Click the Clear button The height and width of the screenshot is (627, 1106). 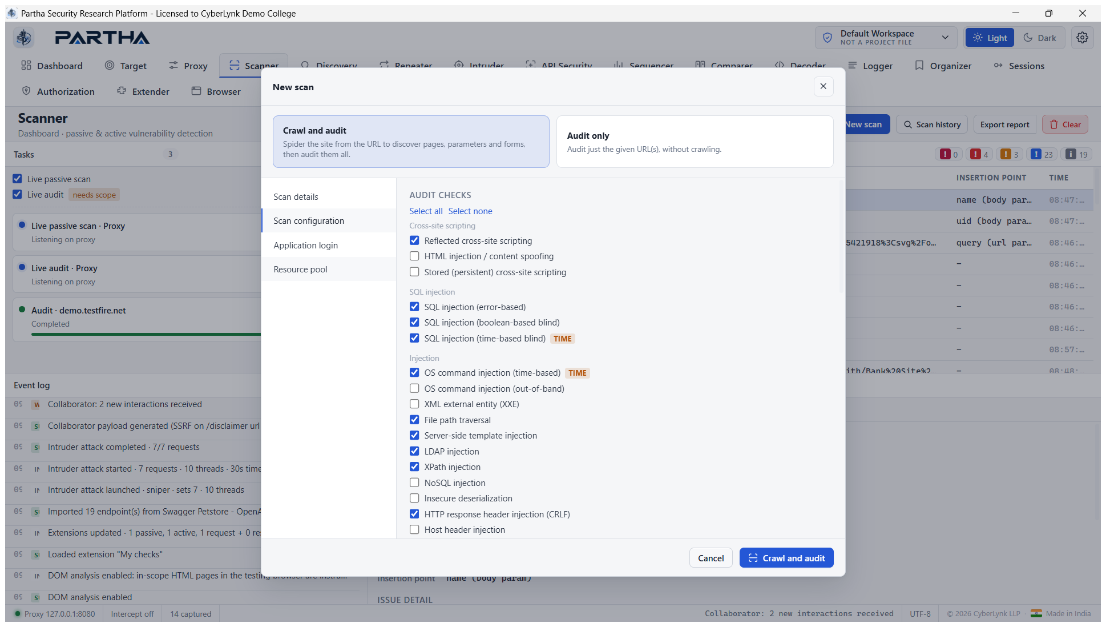pos(1065,124)
